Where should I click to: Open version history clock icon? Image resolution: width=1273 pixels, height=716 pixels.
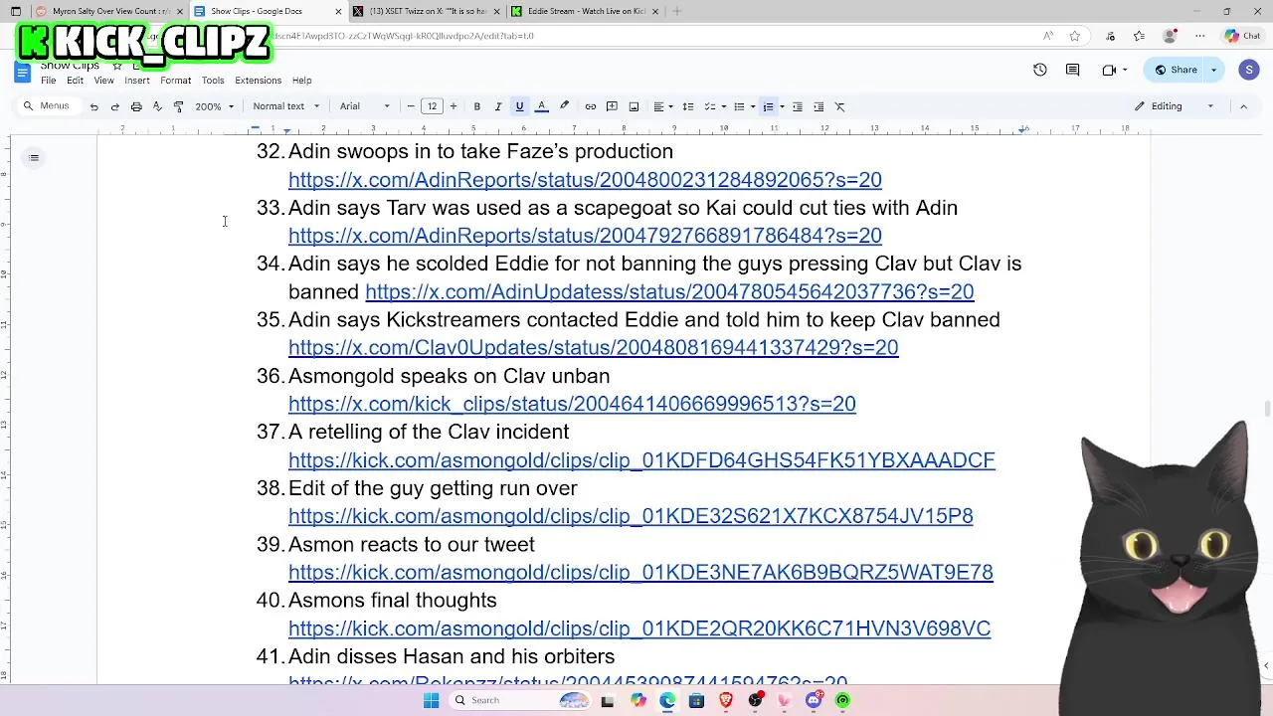(1040, 70)
